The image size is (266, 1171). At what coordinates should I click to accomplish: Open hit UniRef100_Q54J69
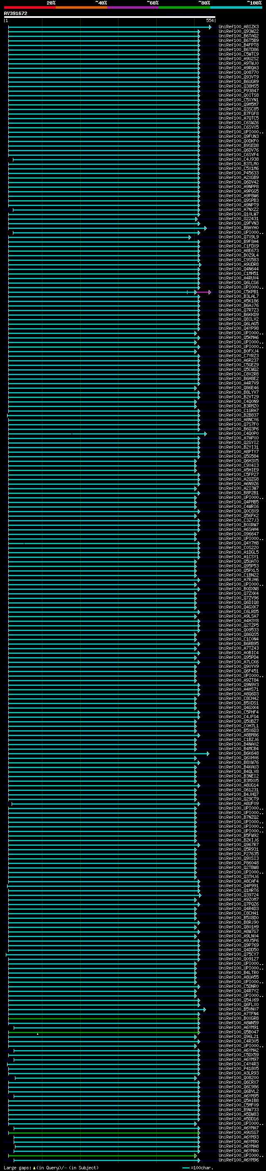(239, 1000)
